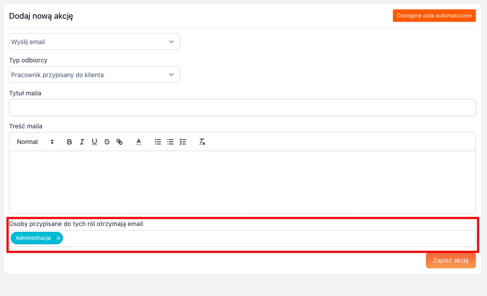Insert a hyperlink via the link icon
The image size is (487, 296).
coord(120,142)
